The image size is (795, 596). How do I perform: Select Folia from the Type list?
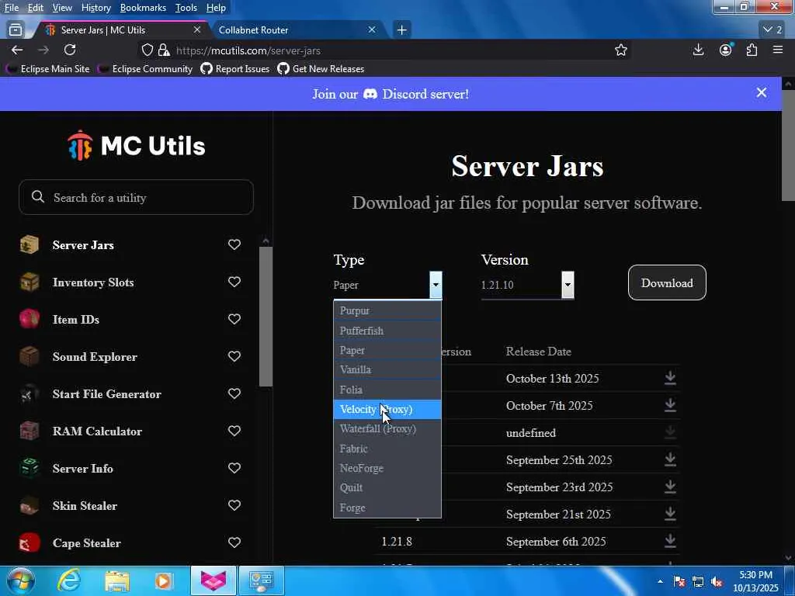pyautogui.click(x=387, y=390)
